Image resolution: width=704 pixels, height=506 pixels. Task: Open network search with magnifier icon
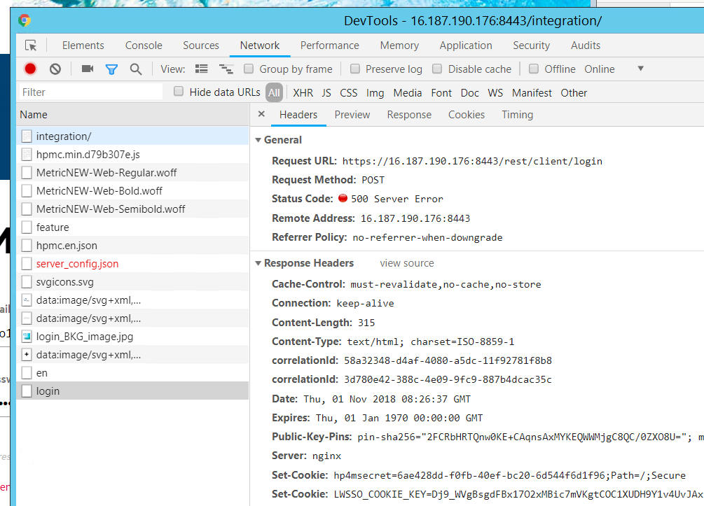point(136,69)
